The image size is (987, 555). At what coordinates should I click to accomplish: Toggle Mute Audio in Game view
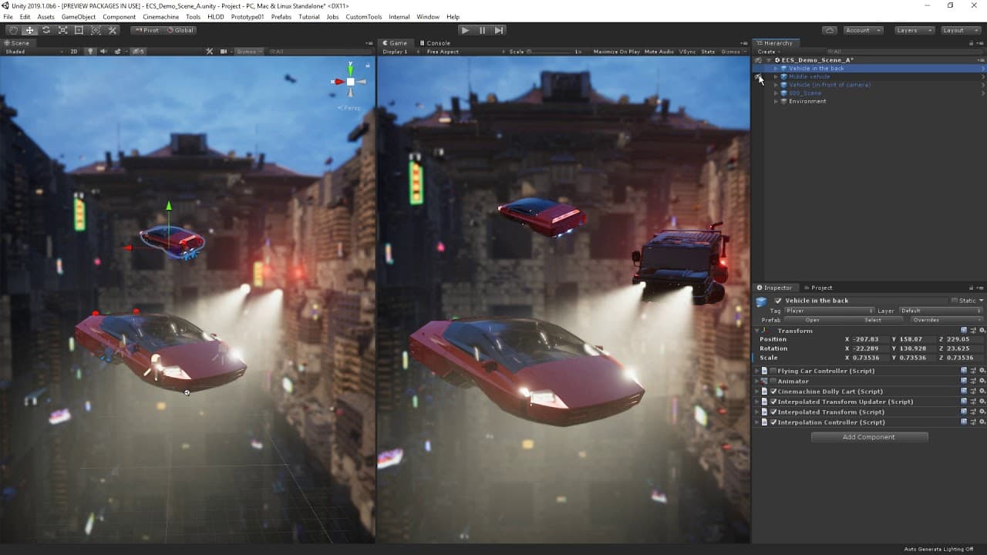[659, 52]
